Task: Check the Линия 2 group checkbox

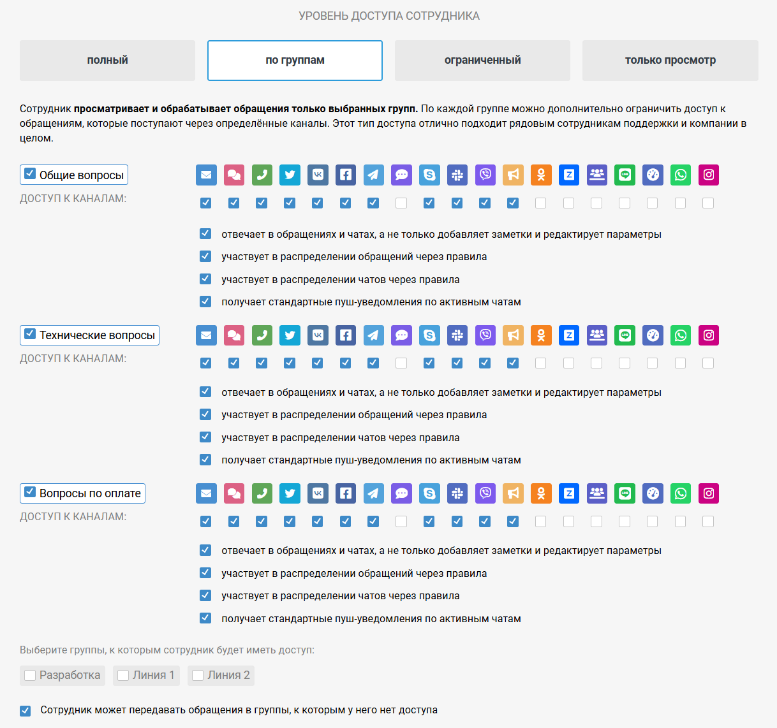Action: 198,675
